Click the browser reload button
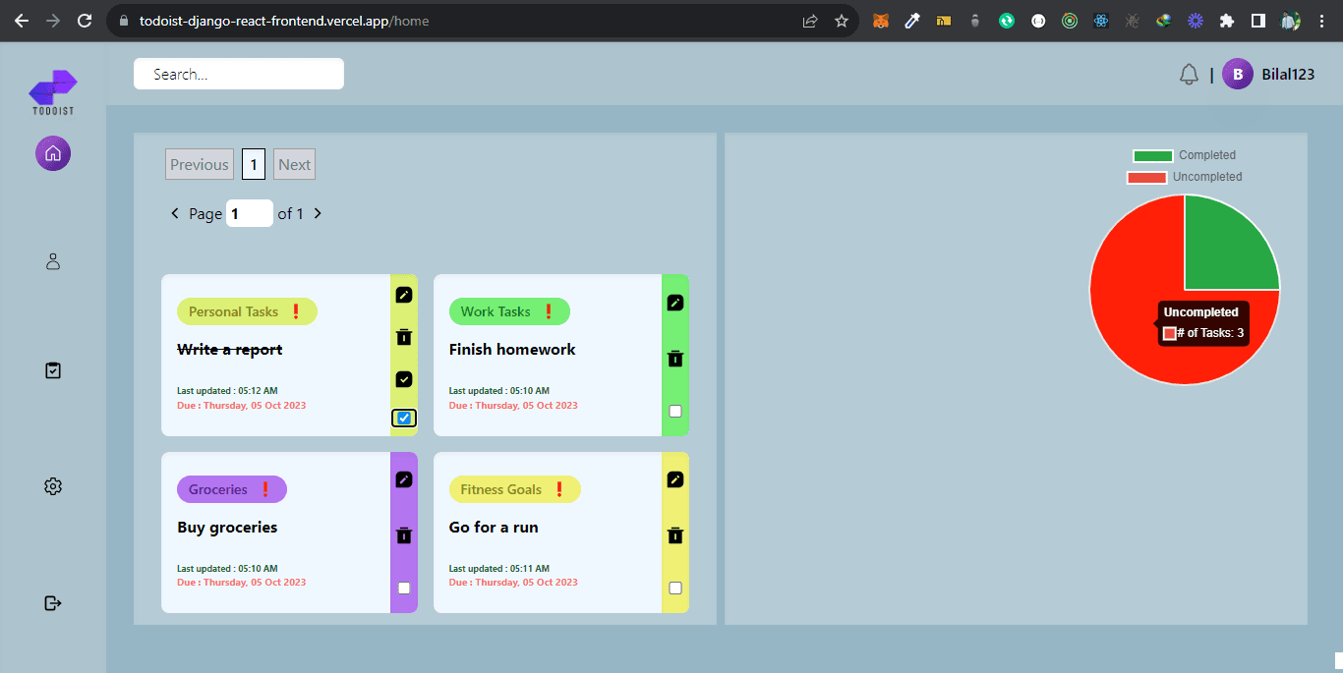 [85, 21]
